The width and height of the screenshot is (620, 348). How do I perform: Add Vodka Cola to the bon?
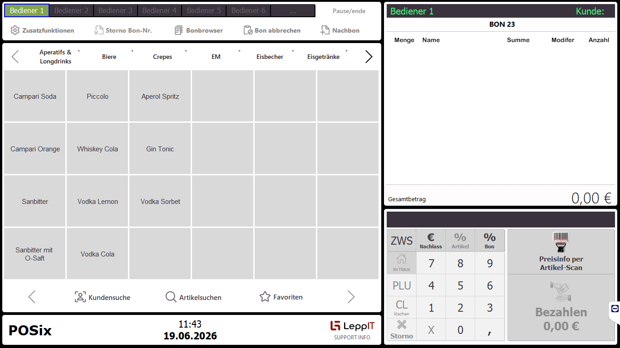(x=98, y=254)
